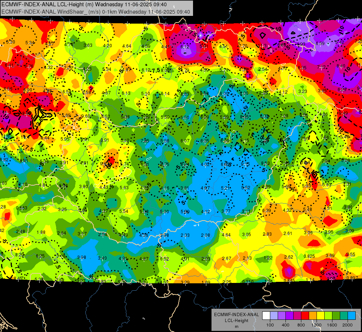Click legend tick label 1600

(x=332, y=325)
